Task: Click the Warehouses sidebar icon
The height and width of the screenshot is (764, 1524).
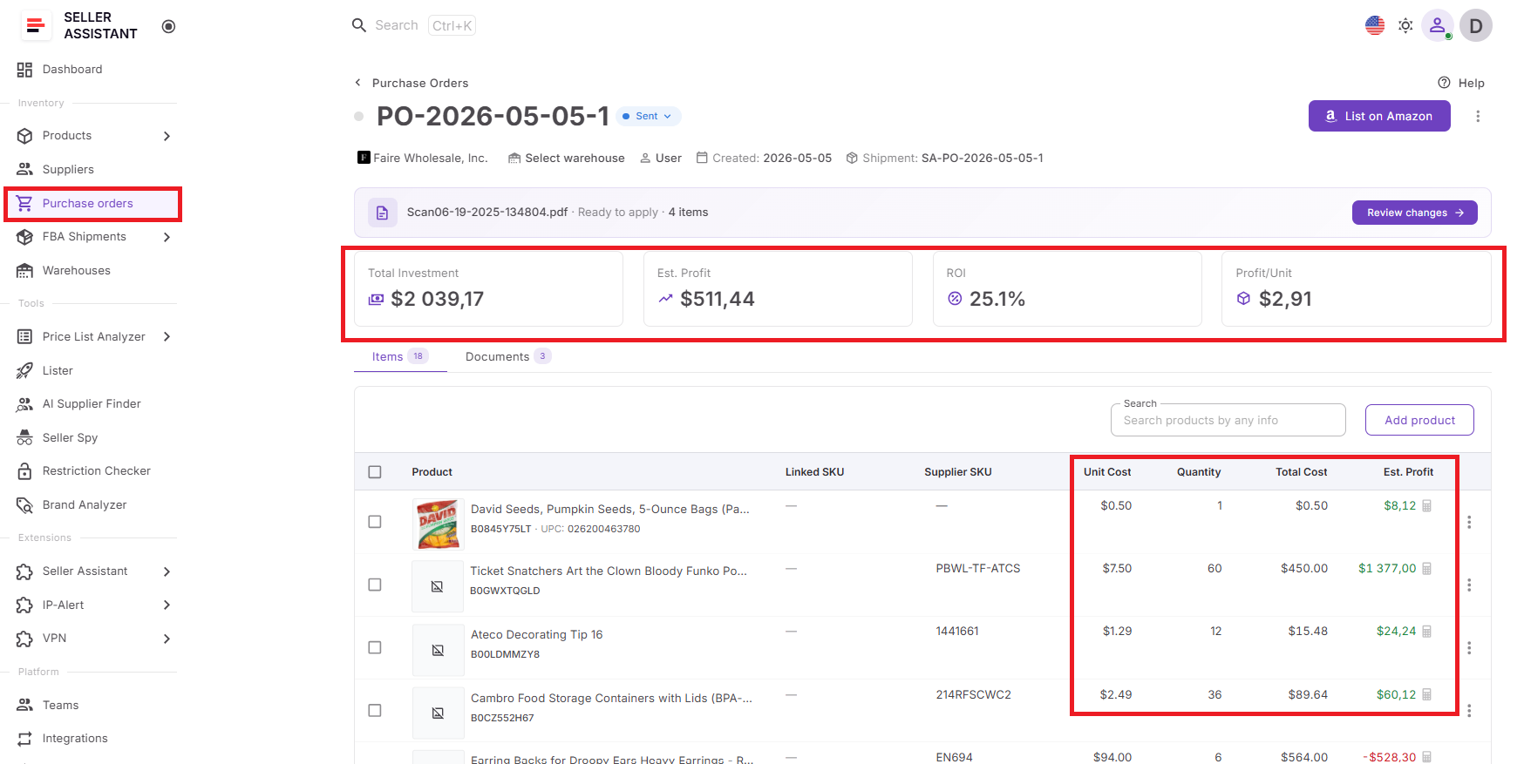Action: point(24,271)
